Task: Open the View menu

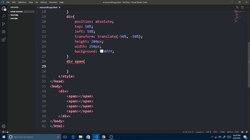Action: point(30,2)
